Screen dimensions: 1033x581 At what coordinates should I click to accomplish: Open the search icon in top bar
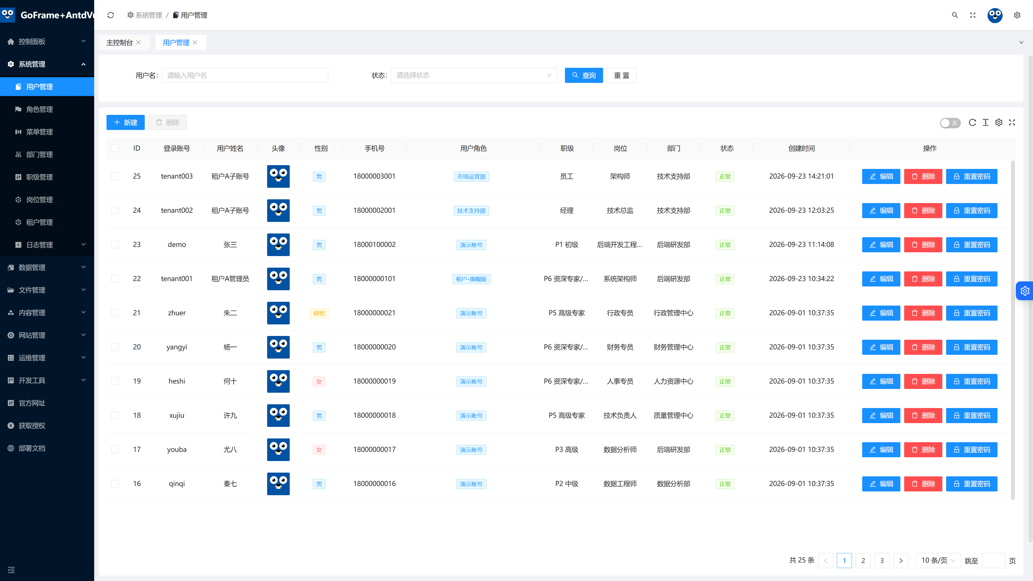tap(955, 15)
